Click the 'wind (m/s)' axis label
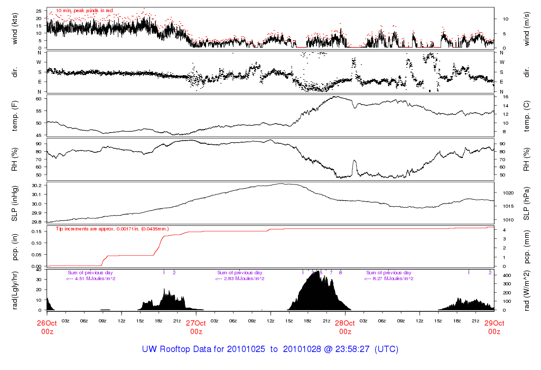 (x=526, y=29)
